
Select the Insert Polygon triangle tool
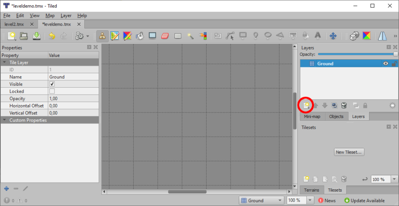pyautogui.click(x=280, y=36)
